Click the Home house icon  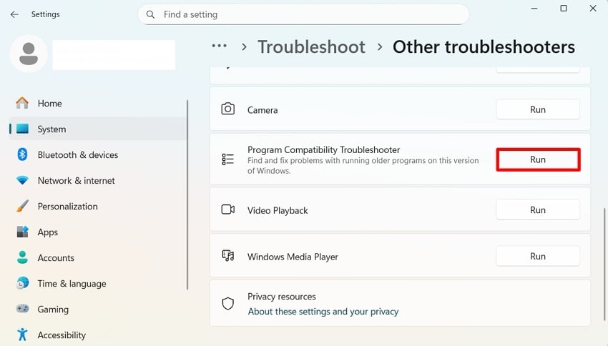point(22,103)
